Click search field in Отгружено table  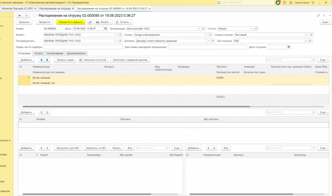[x=289, y=60]
